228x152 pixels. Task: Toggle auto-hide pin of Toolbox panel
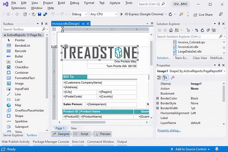click(42, 24)
